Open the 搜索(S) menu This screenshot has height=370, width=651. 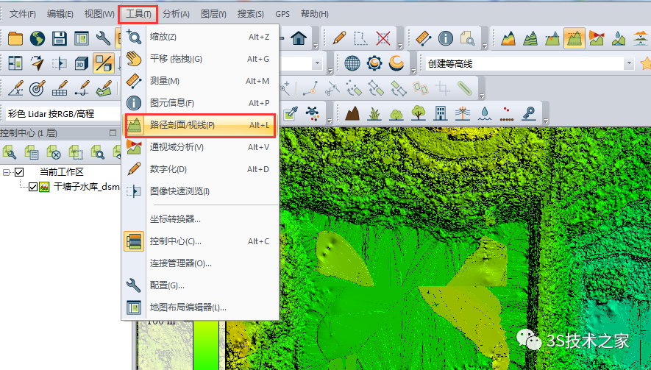click(x=250, y=14)
